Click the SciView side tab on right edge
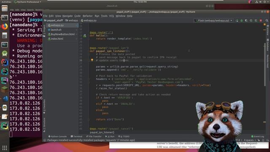The width and height of the screenshot is (270, 152). pos(267,30)
